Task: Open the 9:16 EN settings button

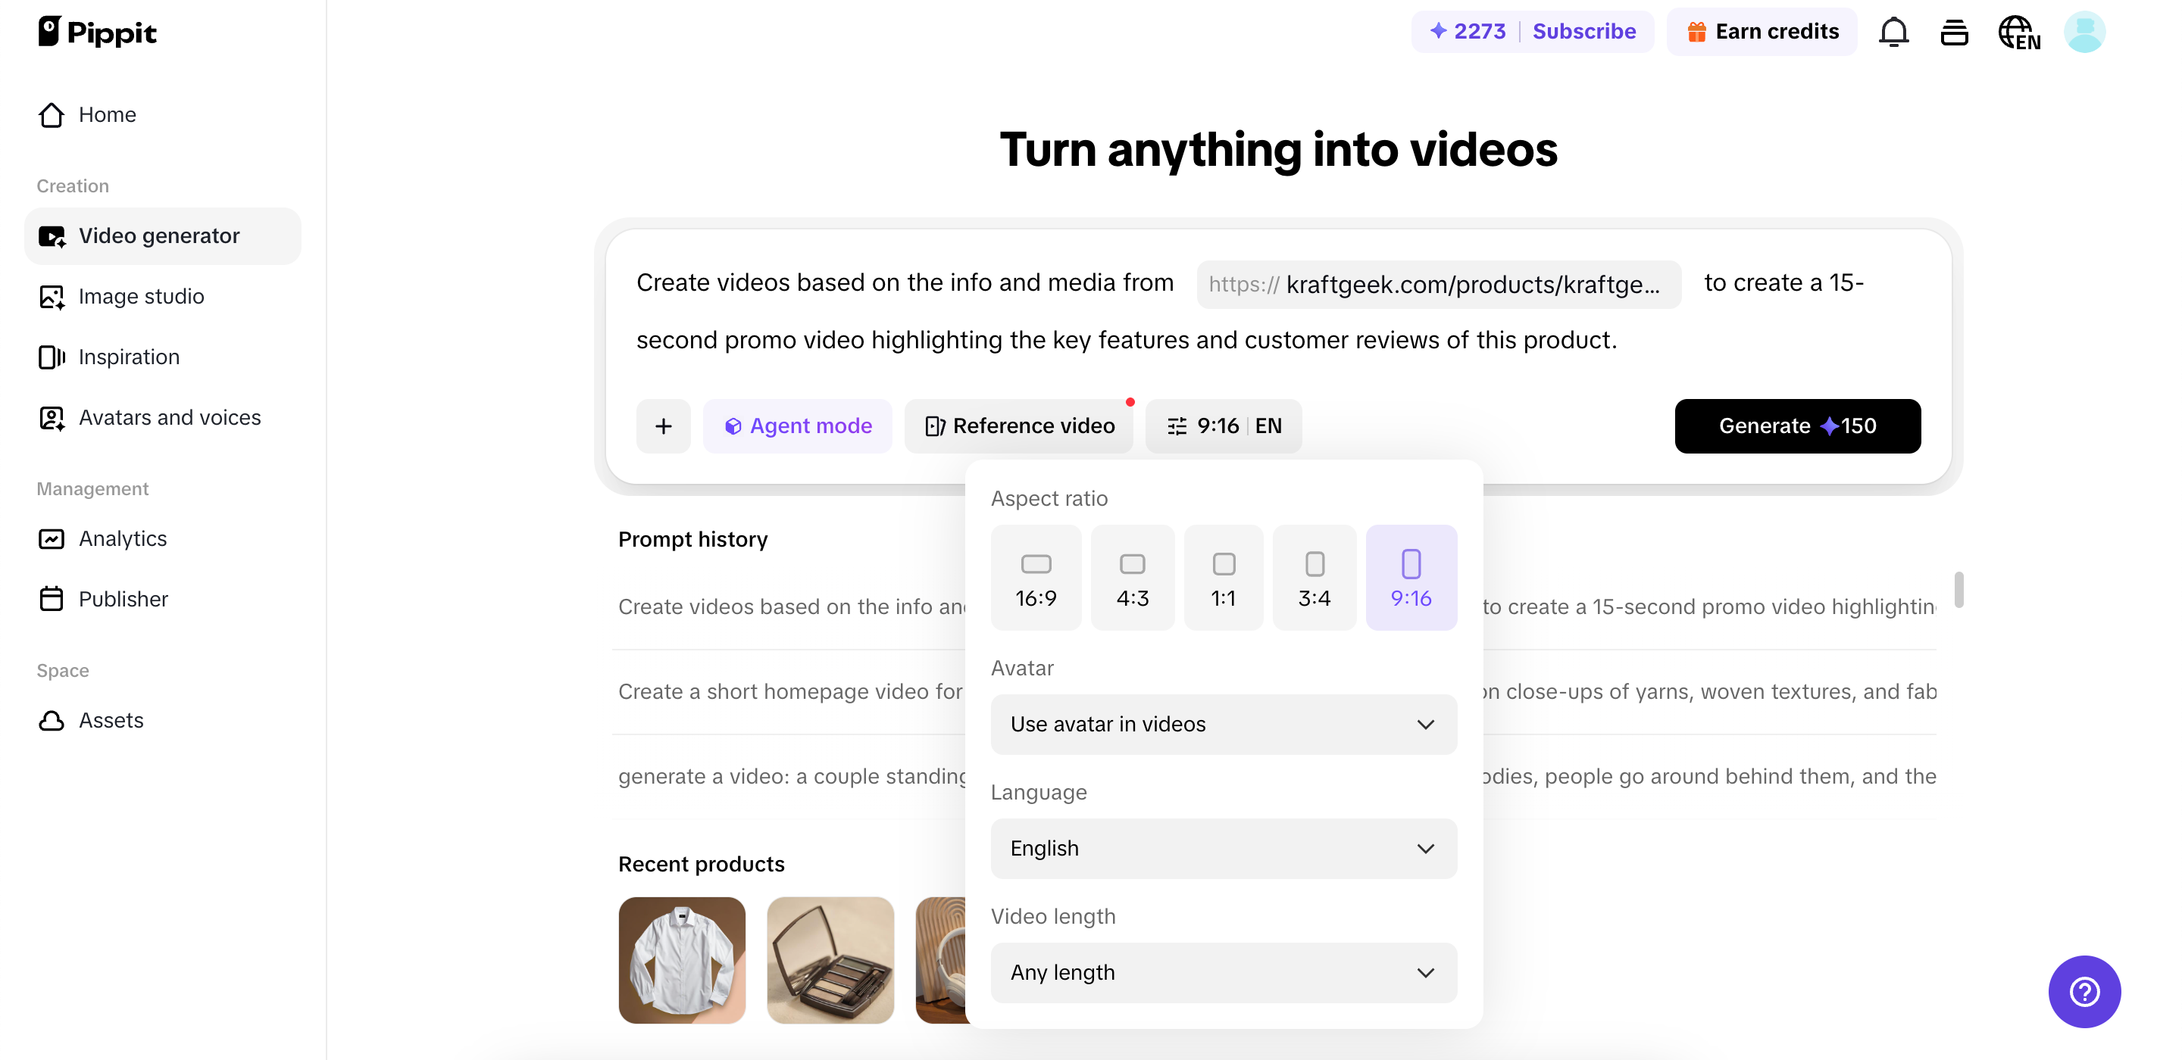Action: coord(1223,426)
